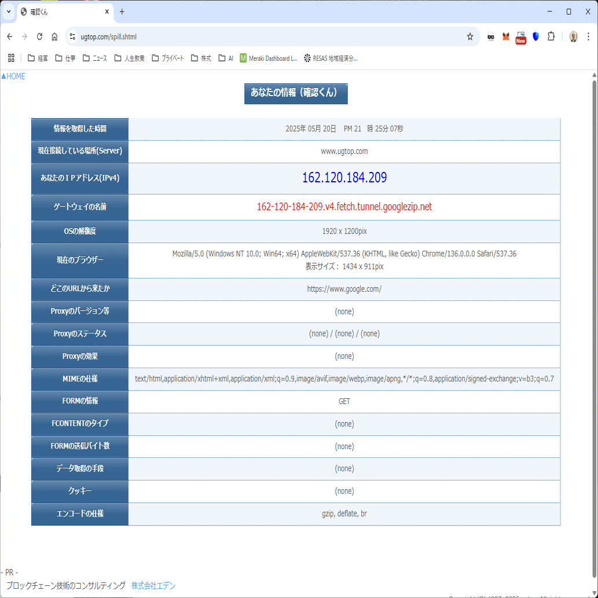Open the ニュース bookmark folder
The image size is (598, 598).
click(95, 58)
